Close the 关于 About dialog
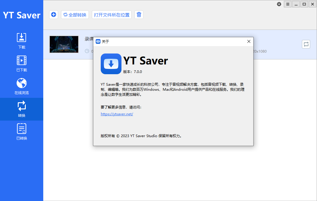Screen dimensions: 317x201 coord(249,41)
